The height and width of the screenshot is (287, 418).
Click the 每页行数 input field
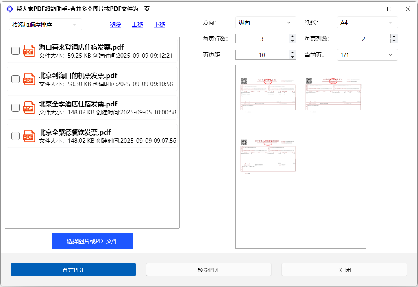pos(261,39)
